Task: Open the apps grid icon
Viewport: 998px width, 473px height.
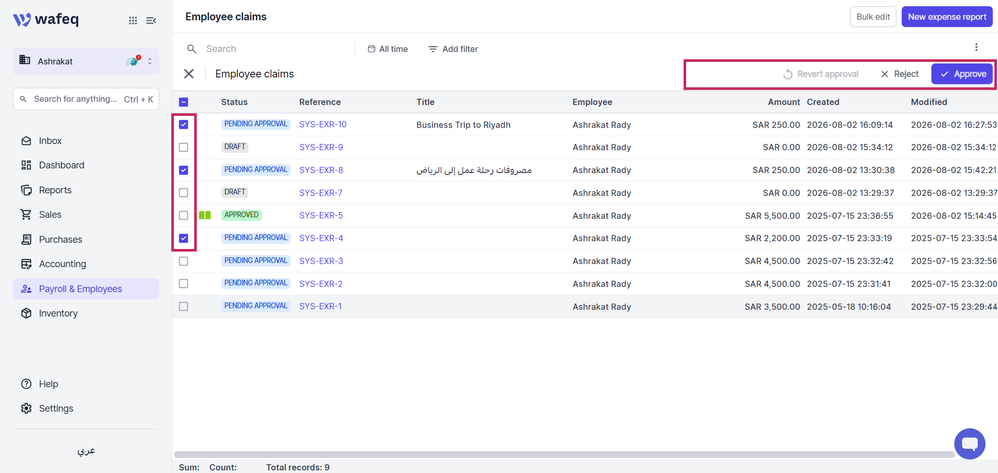Action: tap(133, 20)
